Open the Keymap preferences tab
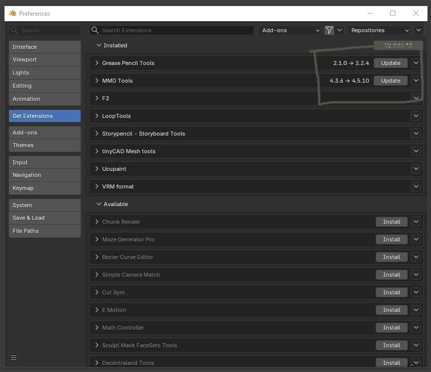Viewport: 431px width, 372px height. pos(45,188)
